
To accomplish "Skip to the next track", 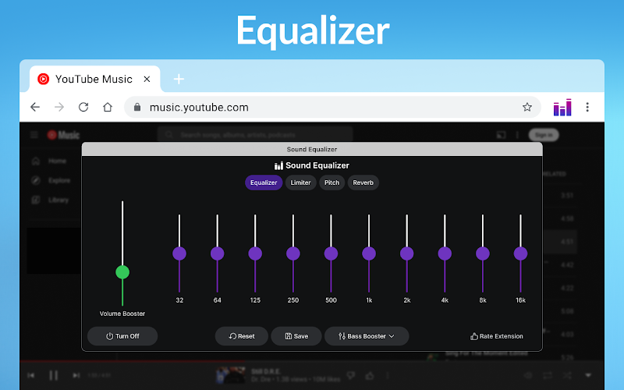I will [76, 375].
